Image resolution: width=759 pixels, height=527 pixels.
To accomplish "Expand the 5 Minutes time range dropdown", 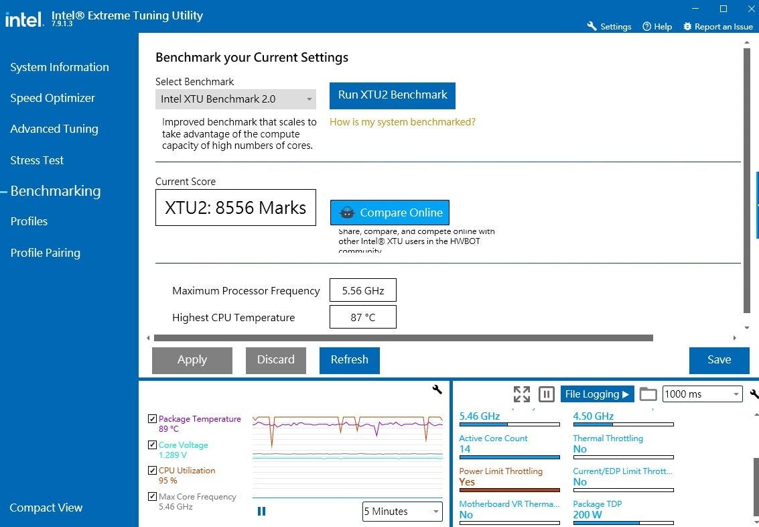I will [402, 512].
